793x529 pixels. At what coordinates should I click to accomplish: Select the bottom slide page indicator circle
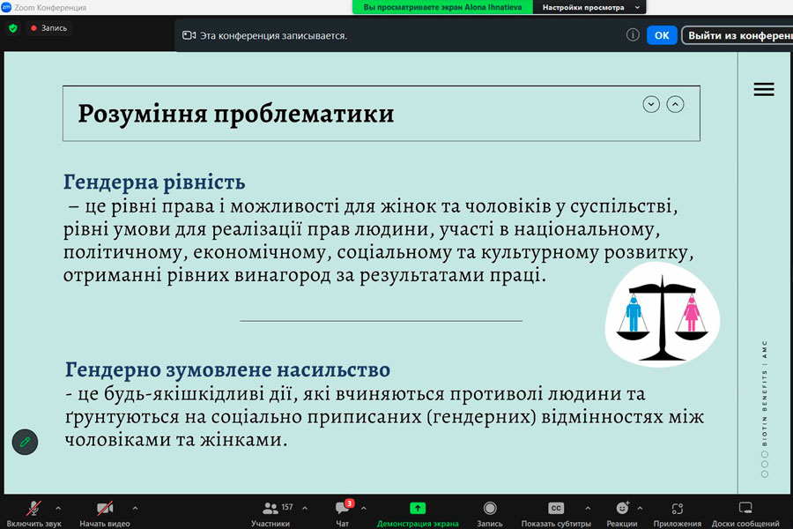coord(764,474)
